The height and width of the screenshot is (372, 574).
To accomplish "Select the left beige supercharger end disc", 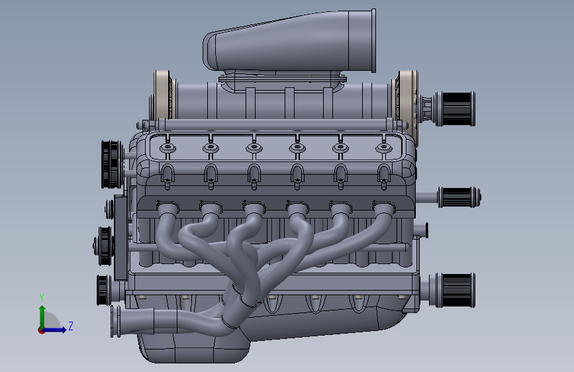I will [x=162, y=95].
